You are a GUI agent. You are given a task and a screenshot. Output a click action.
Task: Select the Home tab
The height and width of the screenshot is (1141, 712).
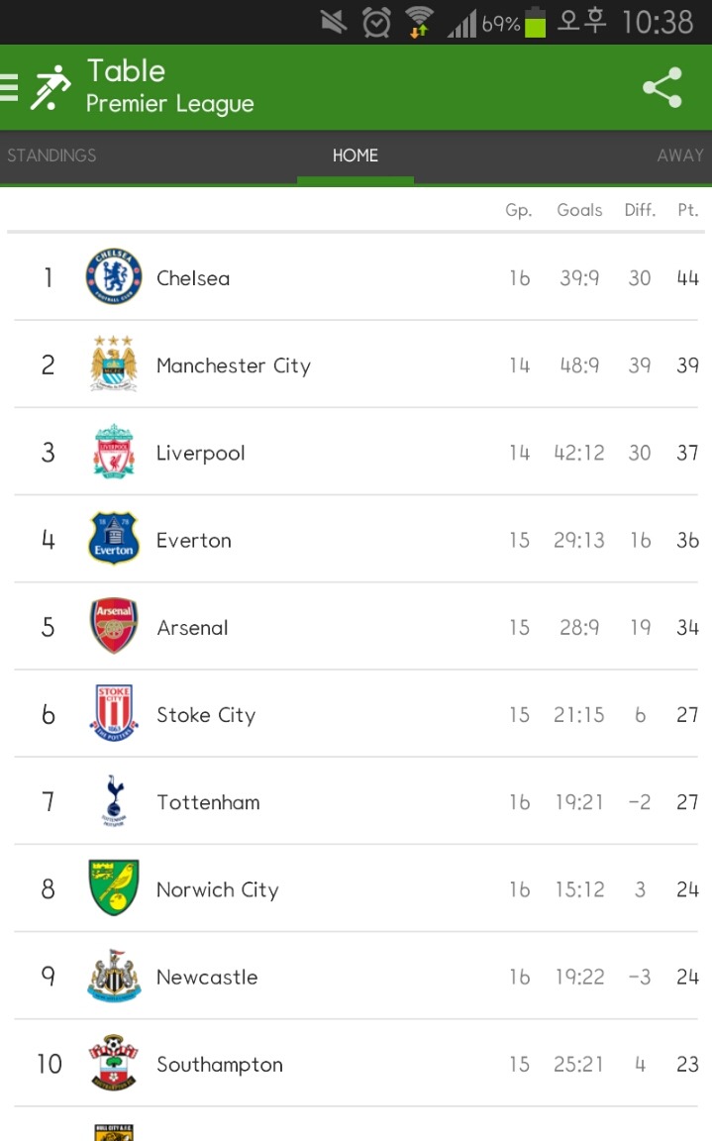coord(355,156)
